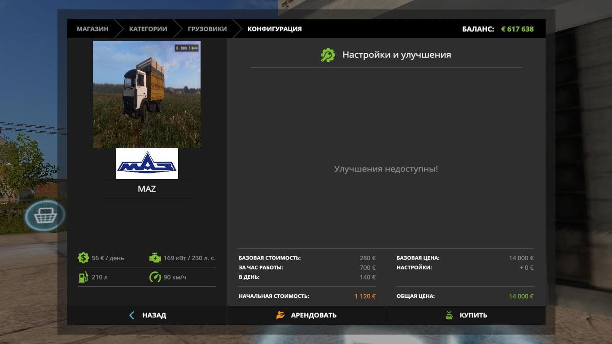Click the MAZ truck preview image
Viewport: 612px width, 344px height.
(147, 95)
